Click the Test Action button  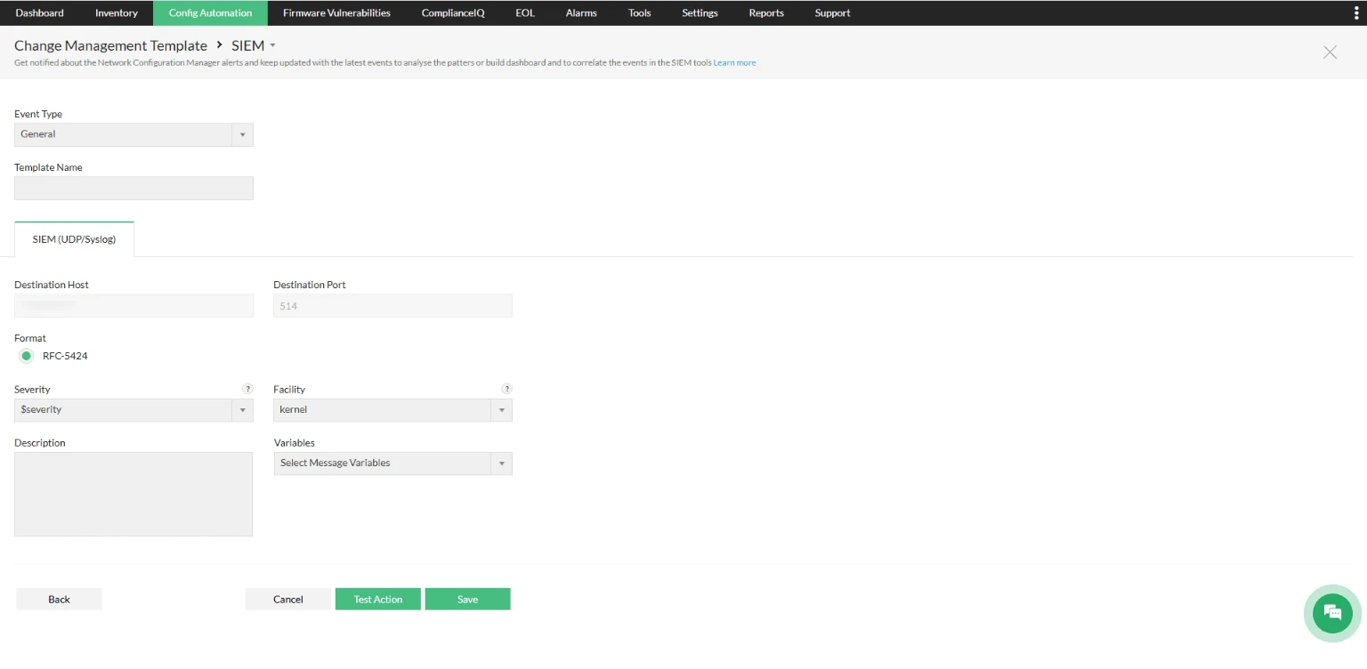(x=378, y=599)
